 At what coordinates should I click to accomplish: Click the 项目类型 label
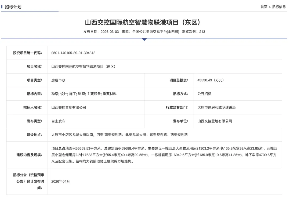point(34,80)
